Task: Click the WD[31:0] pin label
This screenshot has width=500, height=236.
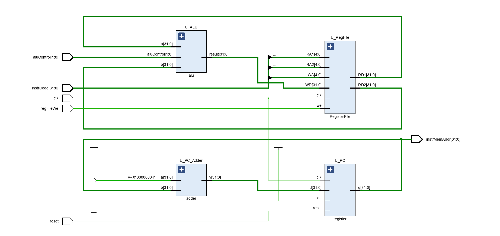Action: point(313,85)
